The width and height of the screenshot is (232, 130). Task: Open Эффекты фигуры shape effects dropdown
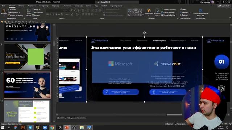tap(169, 15)
